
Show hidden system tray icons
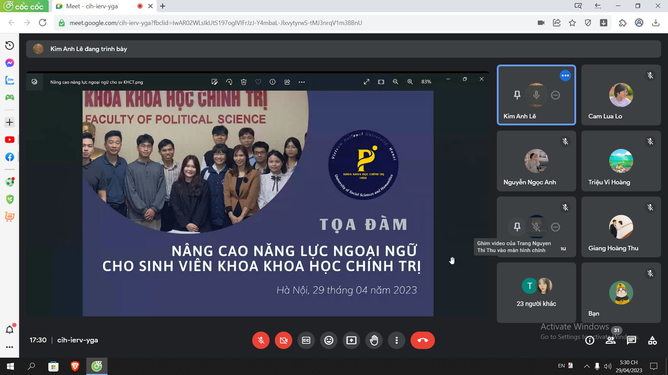tap(587, 366)
